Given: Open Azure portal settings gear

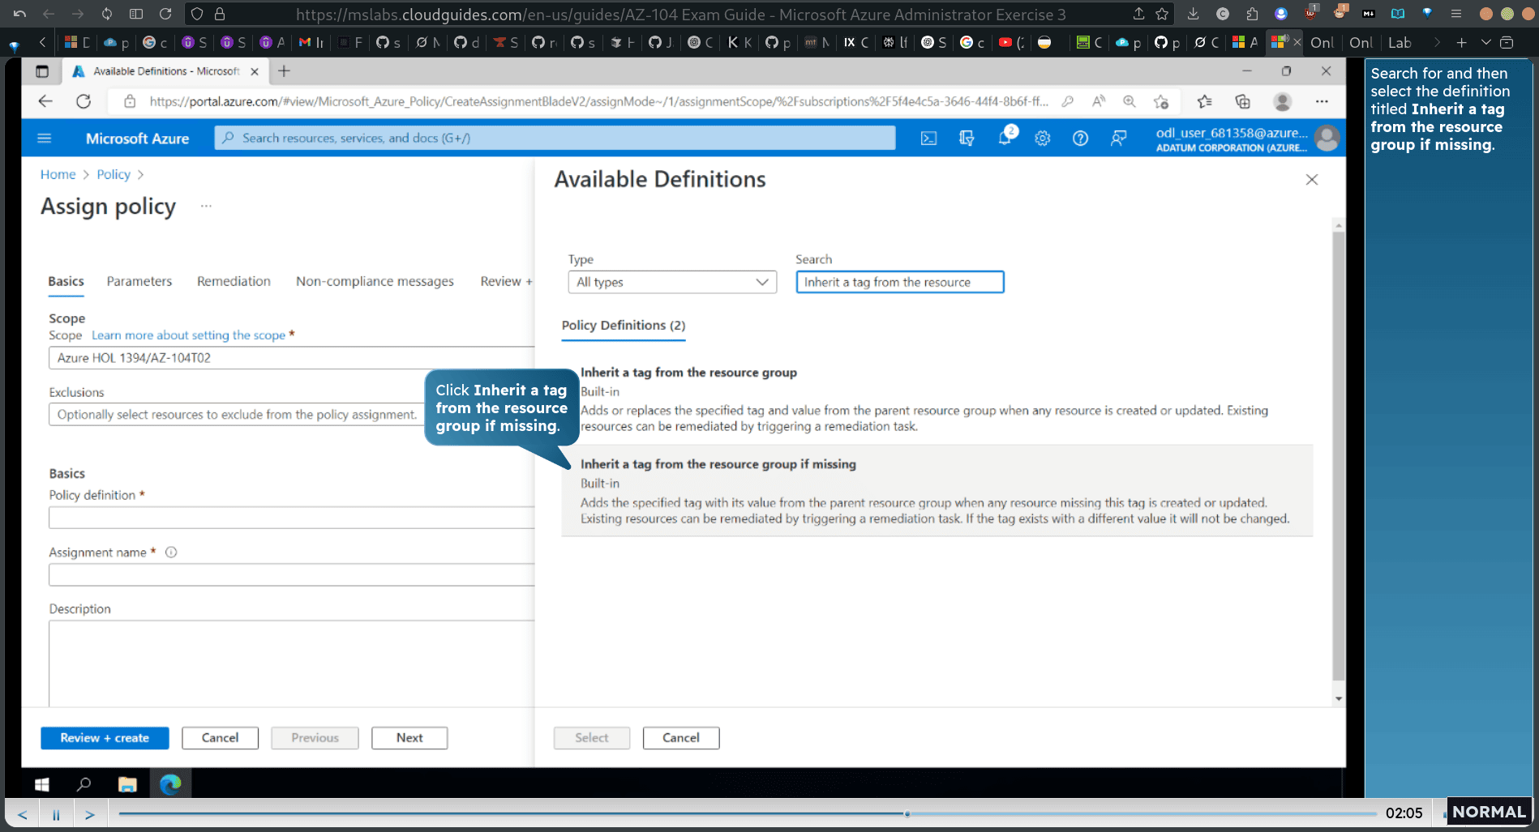Looking at the screenshot, I should point(1043,139).
